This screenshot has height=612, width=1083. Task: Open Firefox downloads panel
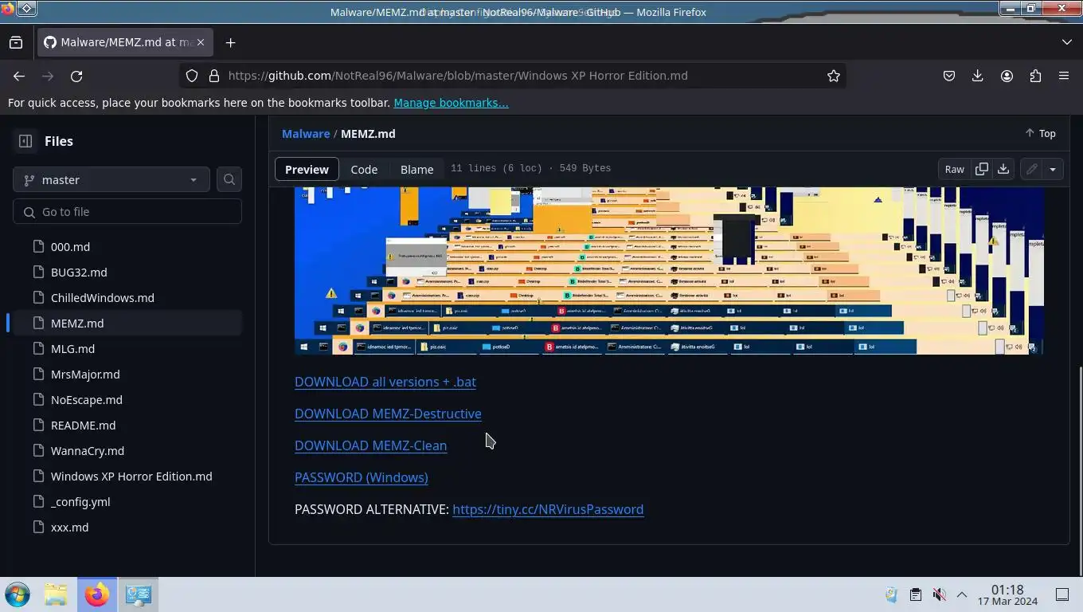(x=978, y=76)
